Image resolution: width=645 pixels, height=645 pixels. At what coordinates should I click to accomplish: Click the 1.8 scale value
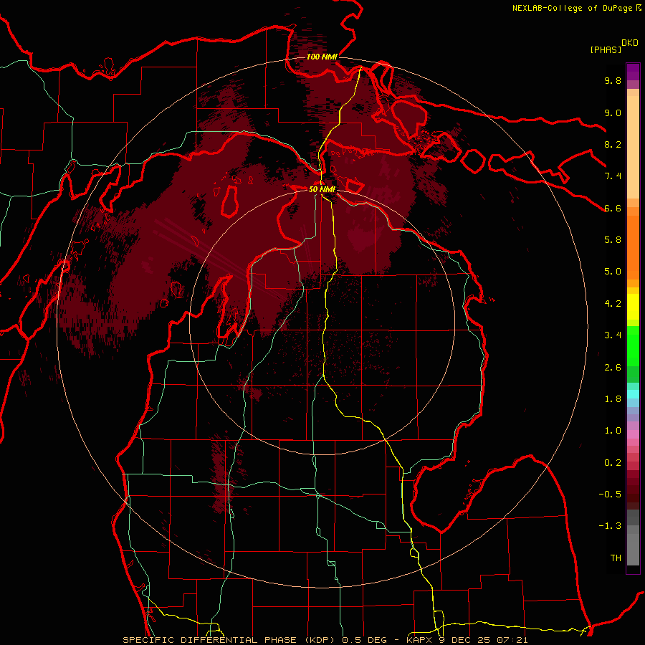[613, 399]
